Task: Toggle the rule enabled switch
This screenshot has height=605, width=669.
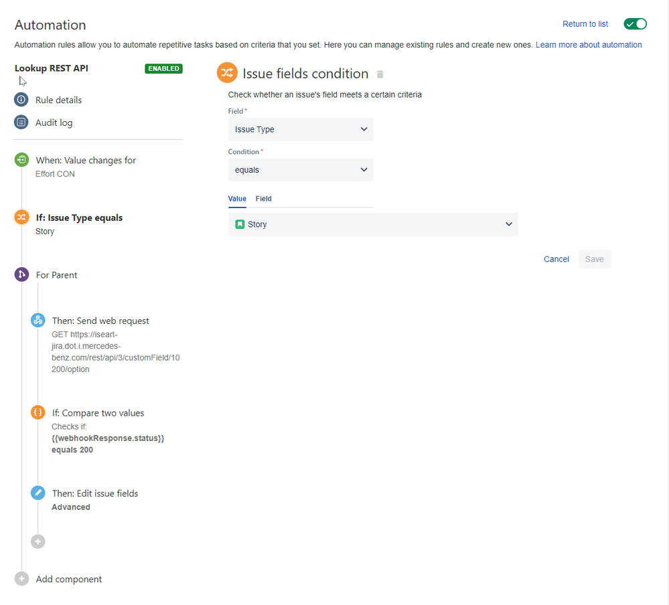Action: pos(635,24)
